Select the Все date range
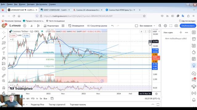Viewport: 197px width, 110px height. pyautogui.click(x=45, y=98)
